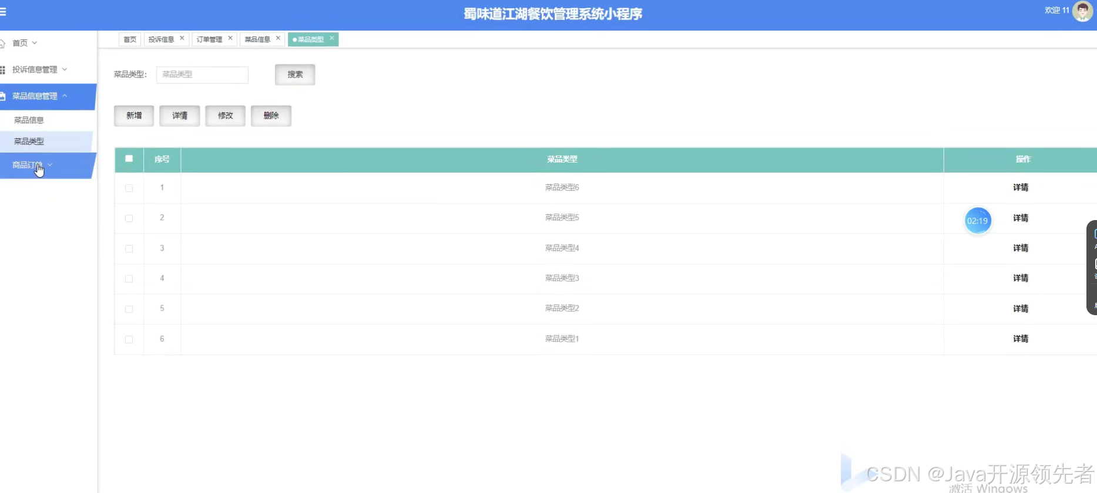Click the 删除 button
Image resolution: width=1097 pixels, height=493 pixels.
click(x=271, y=116)
